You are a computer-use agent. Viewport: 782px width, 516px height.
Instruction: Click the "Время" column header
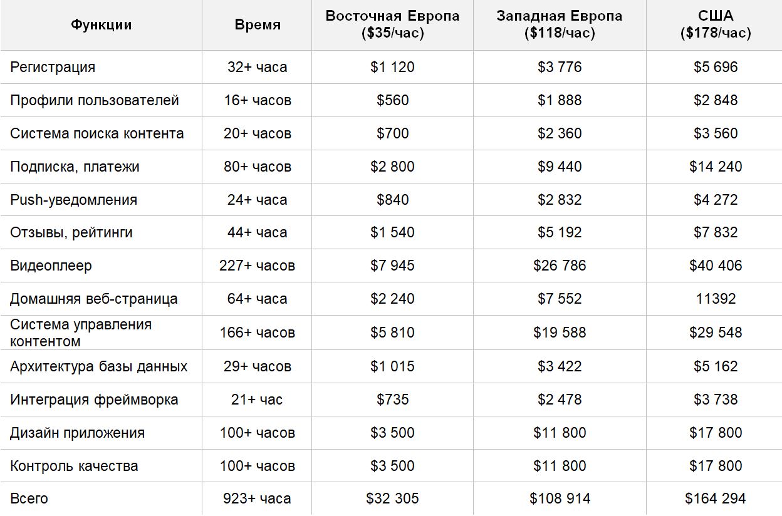point(258,25)
